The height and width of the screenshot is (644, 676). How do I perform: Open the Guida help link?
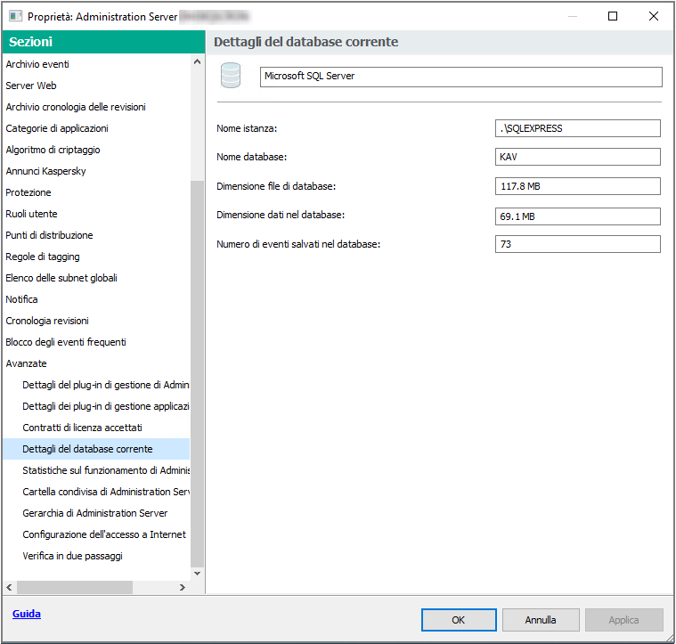tap(27, 614)
